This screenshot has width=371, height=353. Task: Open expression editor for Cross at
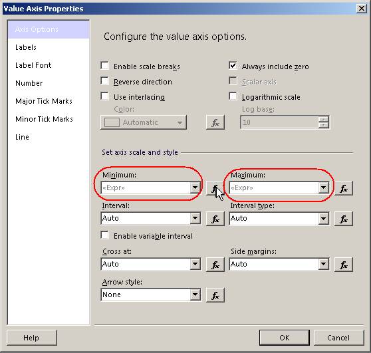pos(215,265)
